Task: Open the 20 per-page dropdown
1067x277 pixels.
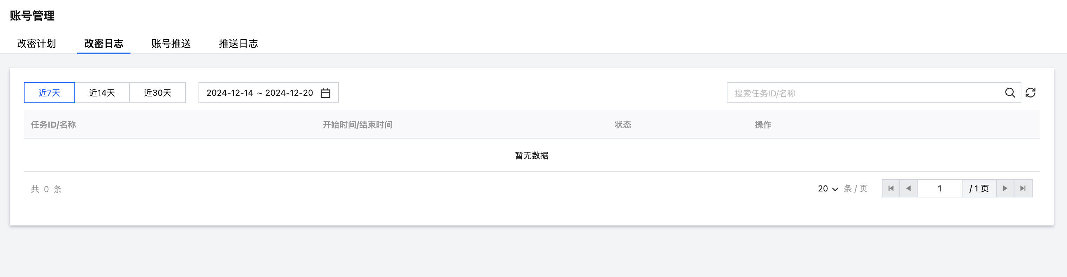Action: (x=827, y=189)
